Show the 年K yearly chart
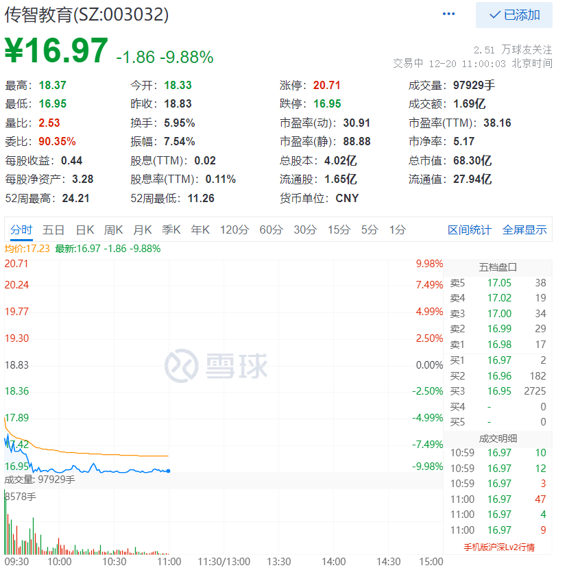This screenshot has width=567, height=570. coord(200,230)
